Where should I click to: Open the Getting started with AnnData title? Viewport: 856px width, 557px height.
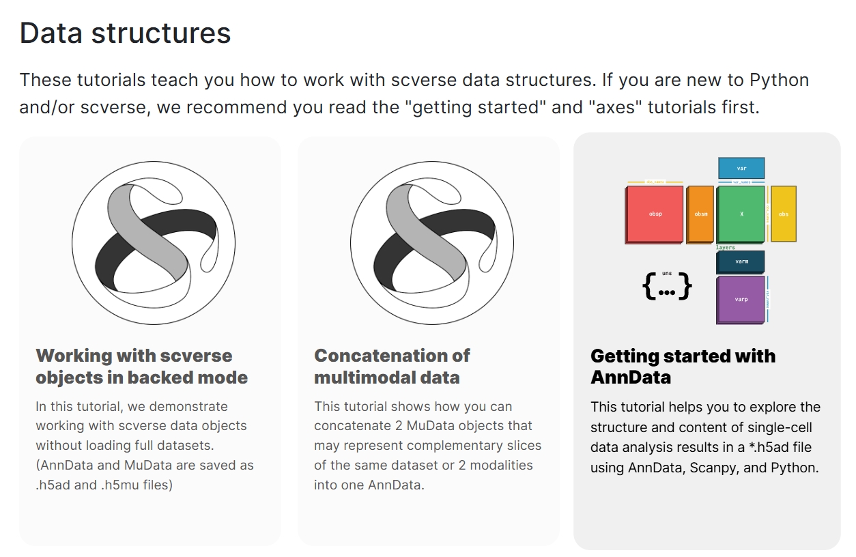(683, 367)
